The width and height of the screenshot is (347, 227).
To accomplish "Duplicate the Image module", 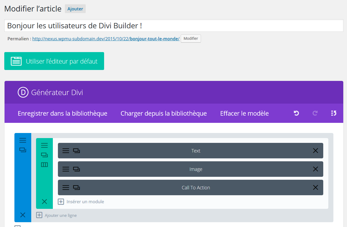I will (x=77, y=169).
